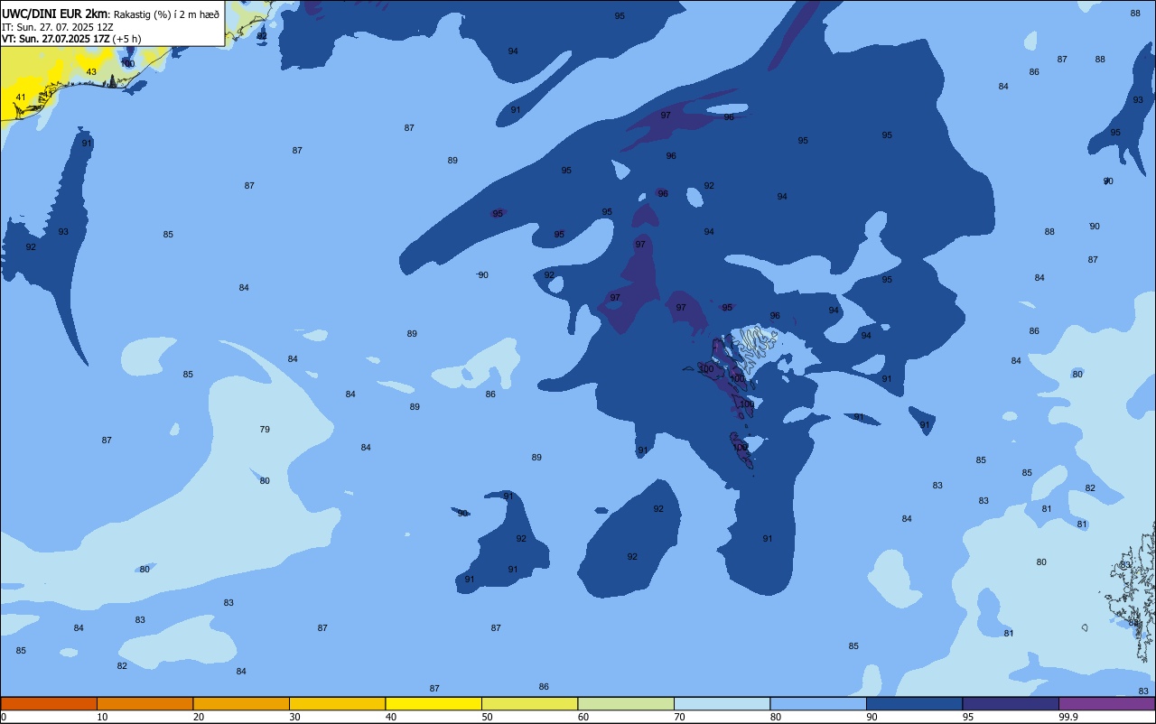This screenshot has height=724, width=1156.
Task: Click the humidity value '41' in the yellow area
Action: (x=21, y=97)
